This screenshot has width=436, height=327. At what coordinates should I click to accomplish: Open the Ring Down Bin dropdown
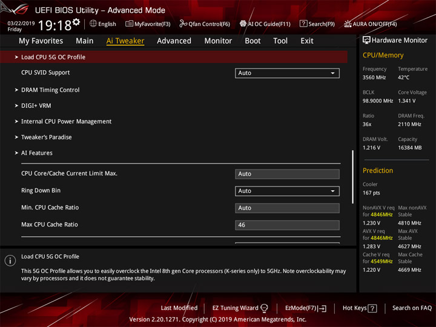point(287,191)
